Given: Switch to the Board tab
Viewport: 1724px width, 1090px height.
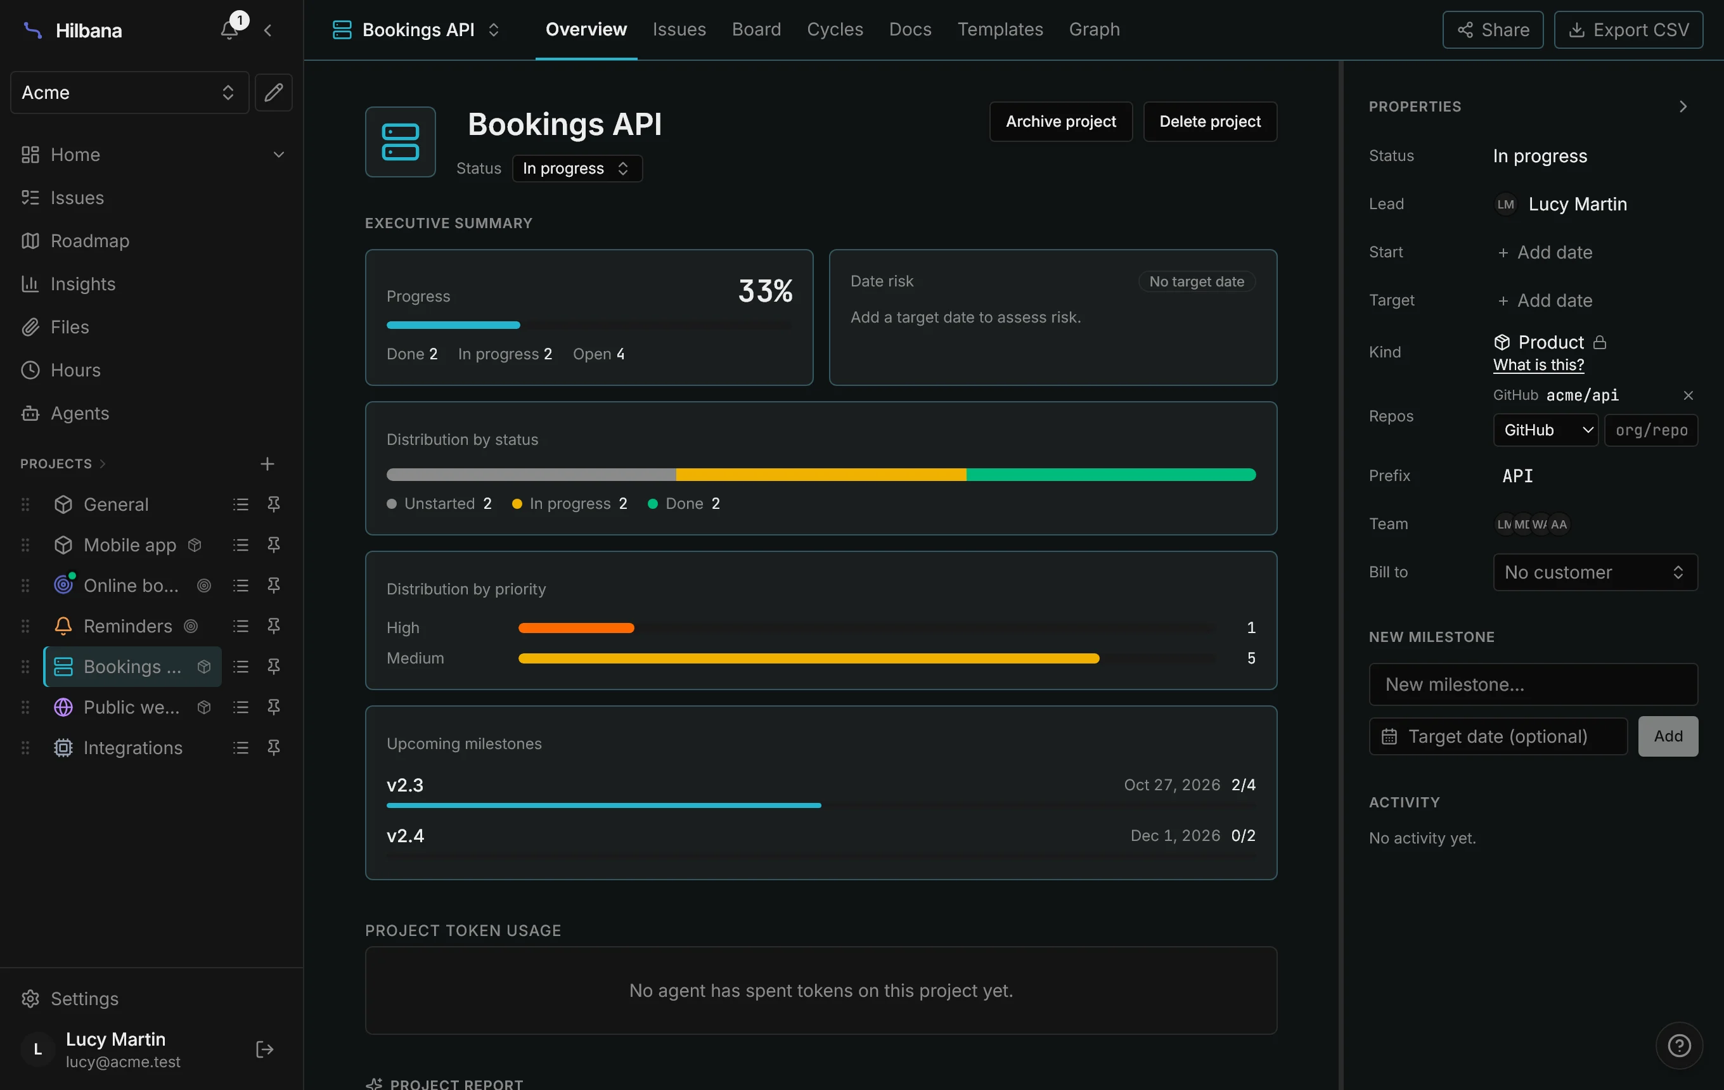Looking at the screenshot, I should point(756,29).
